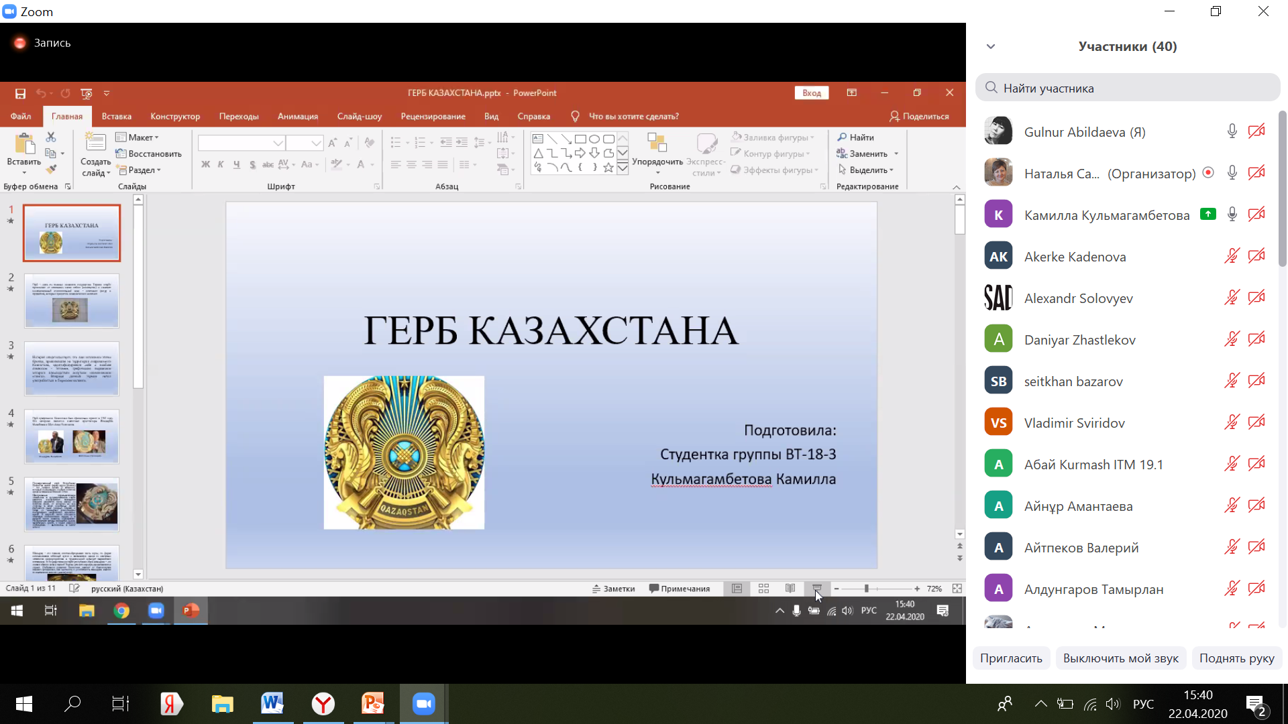
Task: Select the oval shape in shapes gallery
Action: (594, 139)
